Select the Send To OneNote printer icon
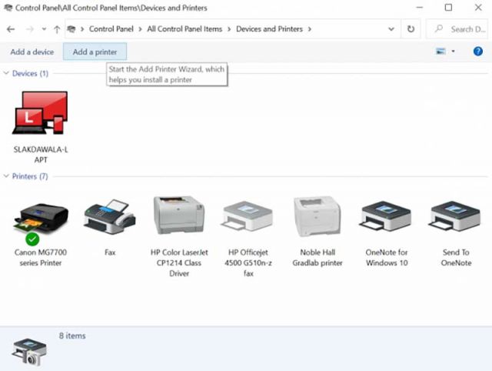The image size is (492, 371). 456,217
